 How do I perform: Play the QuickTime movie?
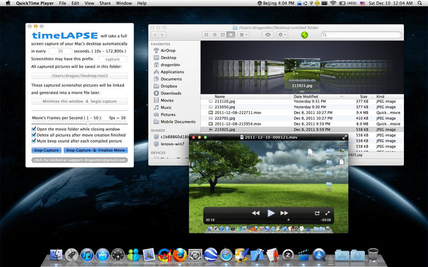point(271,213)
